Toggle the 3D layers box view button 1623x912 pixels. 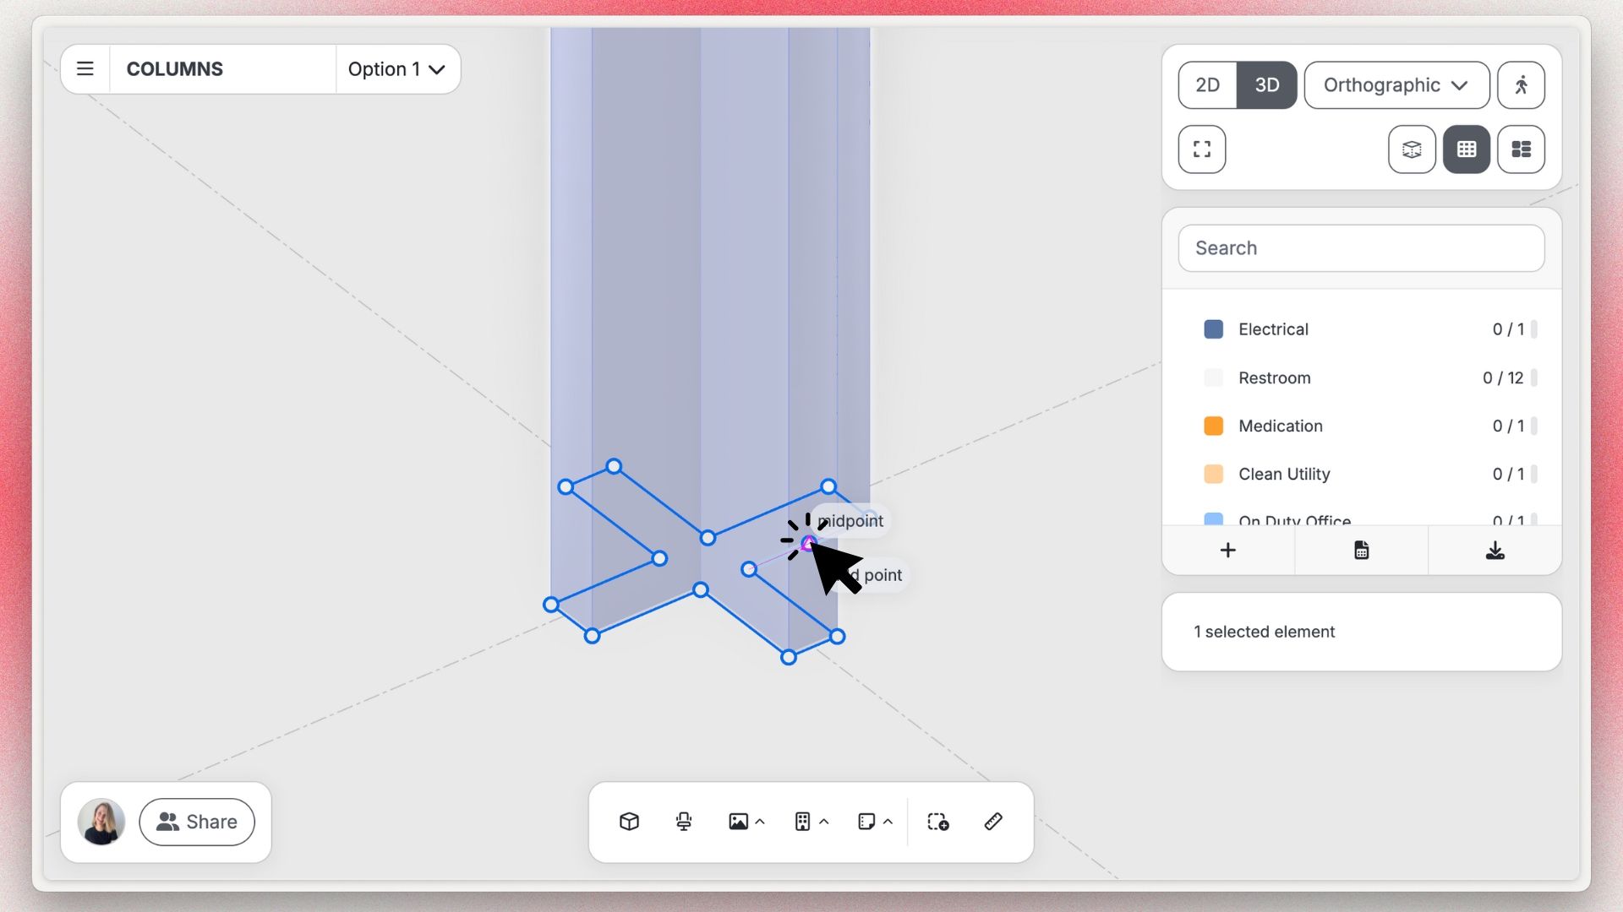click(x=1412, y=149)
